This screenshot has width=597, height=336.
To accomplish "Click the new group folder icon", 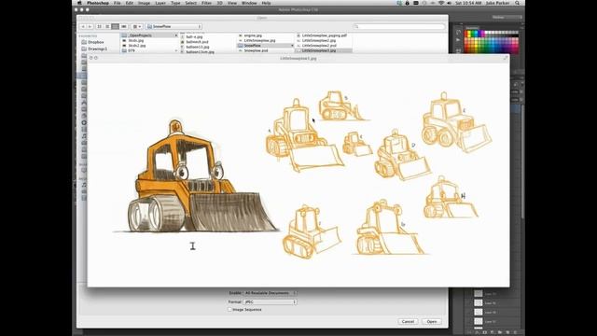I will coord(500,332).
